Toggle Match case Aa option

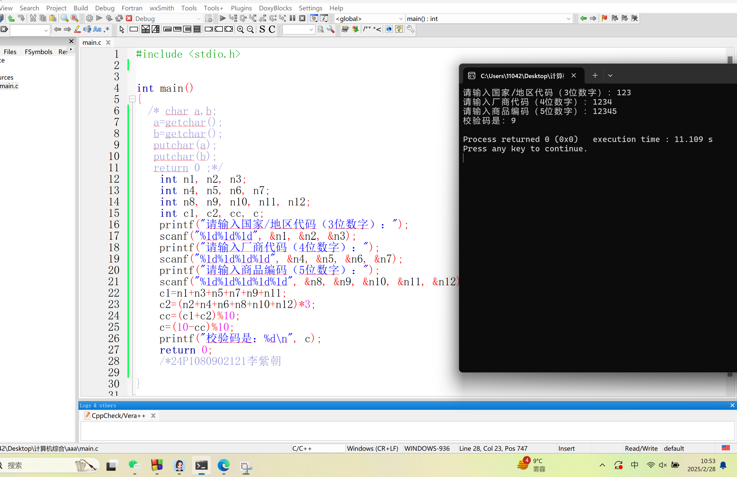pyautogui.click(x=97, y=29)
